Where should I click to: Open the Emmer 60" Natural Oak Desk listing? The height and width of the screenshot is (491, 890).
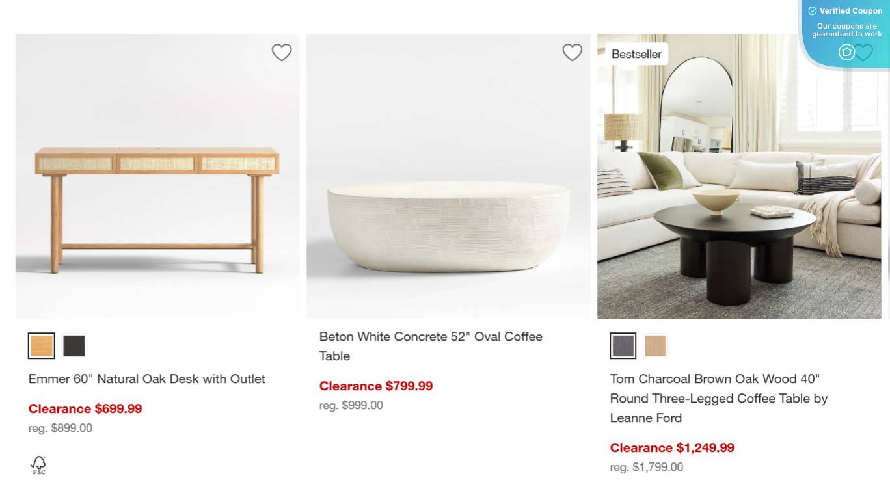[146, 378]
